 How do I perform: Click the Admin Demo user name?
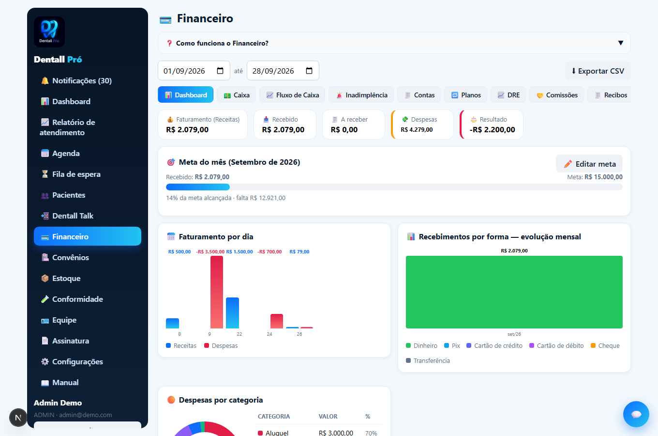58,403
